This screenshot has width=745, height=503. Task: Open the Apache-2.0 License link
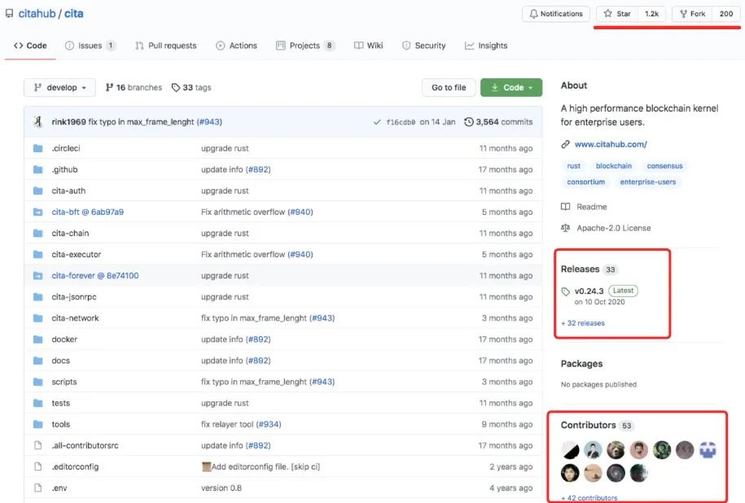point(607,228)
